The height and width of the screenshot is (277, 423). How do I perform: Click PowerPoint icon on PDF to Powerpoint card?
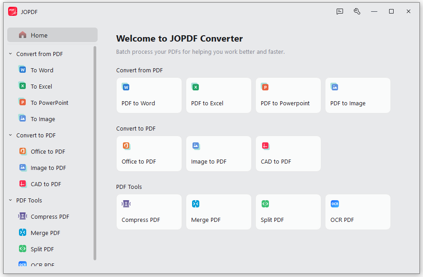point(265,87)
